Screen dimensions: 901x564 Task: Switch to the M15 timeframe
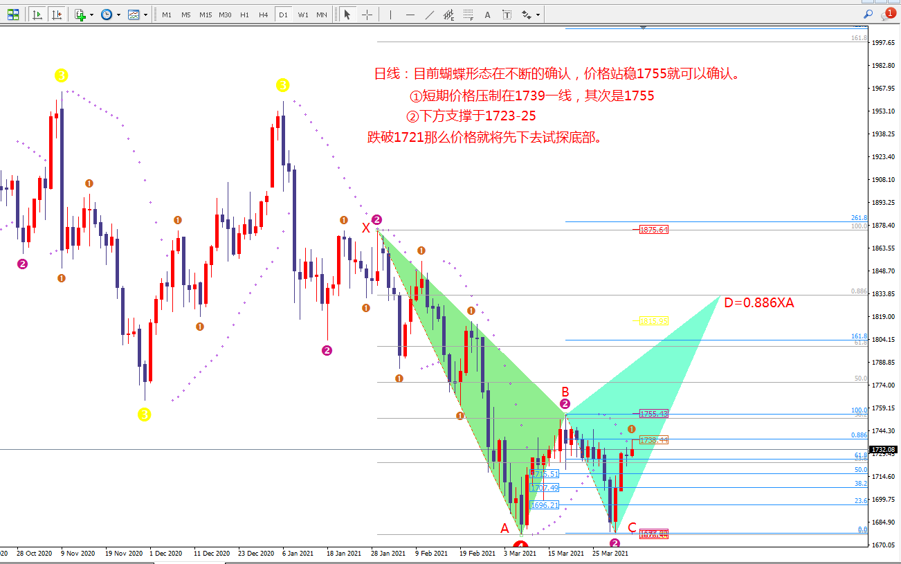pos(206,14)
